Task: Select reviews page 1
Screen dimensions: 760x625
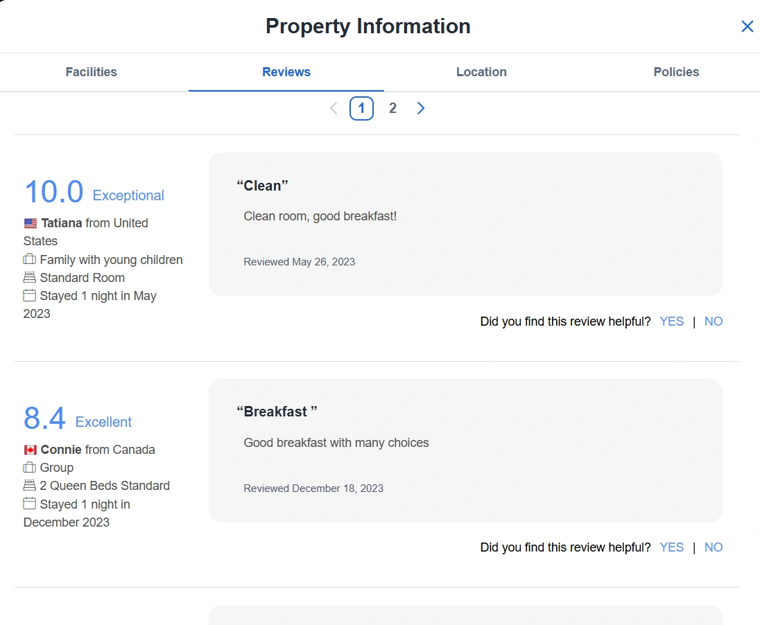Action: (x=361, y=108)
